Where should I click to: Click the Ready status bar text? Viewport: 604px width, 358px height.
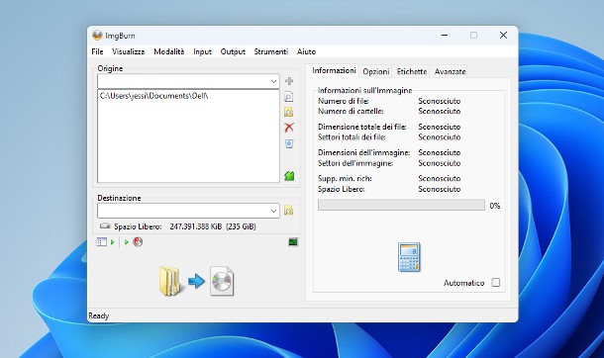99,315
